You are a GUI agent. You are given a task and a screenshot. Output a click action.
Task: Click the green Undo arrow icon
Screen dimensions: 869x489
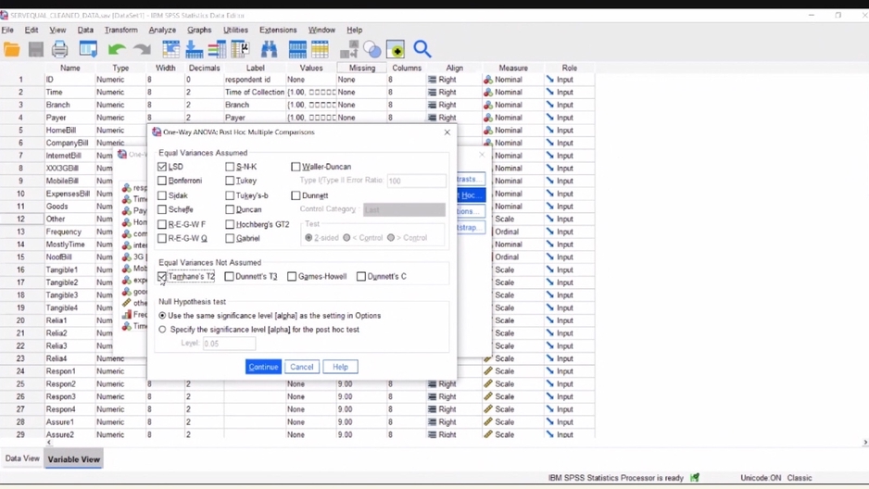pos(117,50)
